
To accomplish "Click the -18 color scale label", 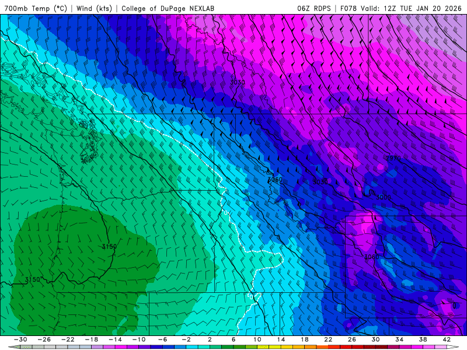I will (92, 339).
